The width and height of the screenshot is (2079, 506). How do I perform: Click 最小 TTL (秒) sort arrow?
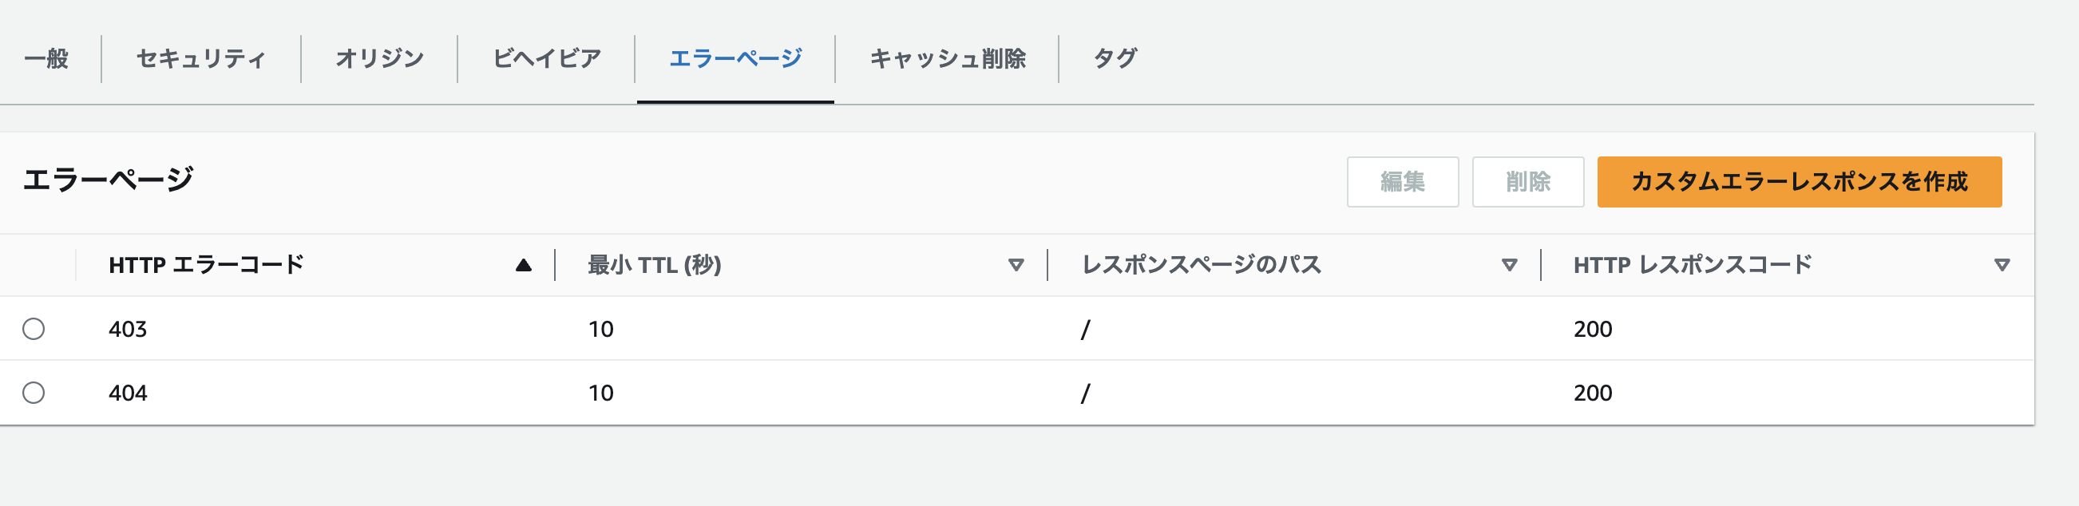1016,265
